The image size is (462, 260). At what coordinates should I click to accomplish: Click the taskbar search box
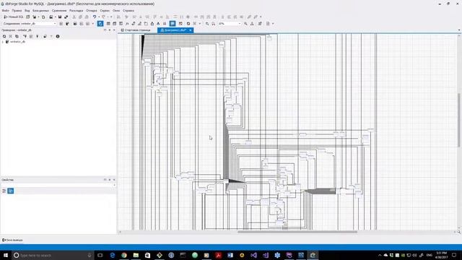(53, 255)
